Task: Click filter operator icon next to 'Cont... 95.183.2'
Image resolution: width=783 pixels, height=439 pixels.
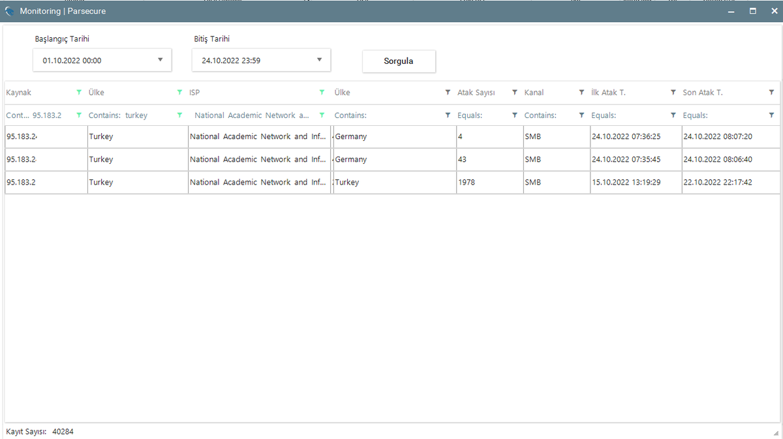Action: (x=79, y=115)
